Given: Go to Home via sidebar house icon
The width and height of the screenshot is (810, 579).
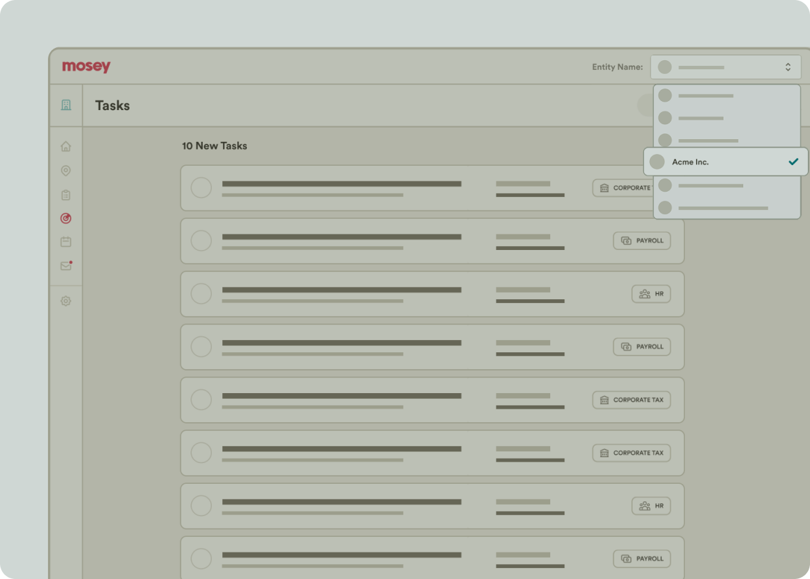Looking at the screenshot, I should [65, 146].
